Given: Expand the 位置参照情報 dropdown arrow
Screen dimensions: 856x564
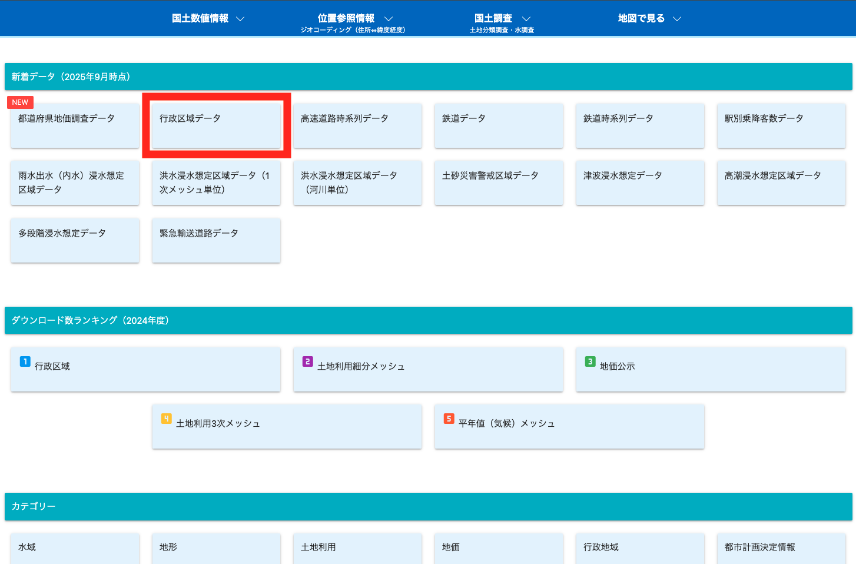Looking at the screenshot, I should 389,19.
